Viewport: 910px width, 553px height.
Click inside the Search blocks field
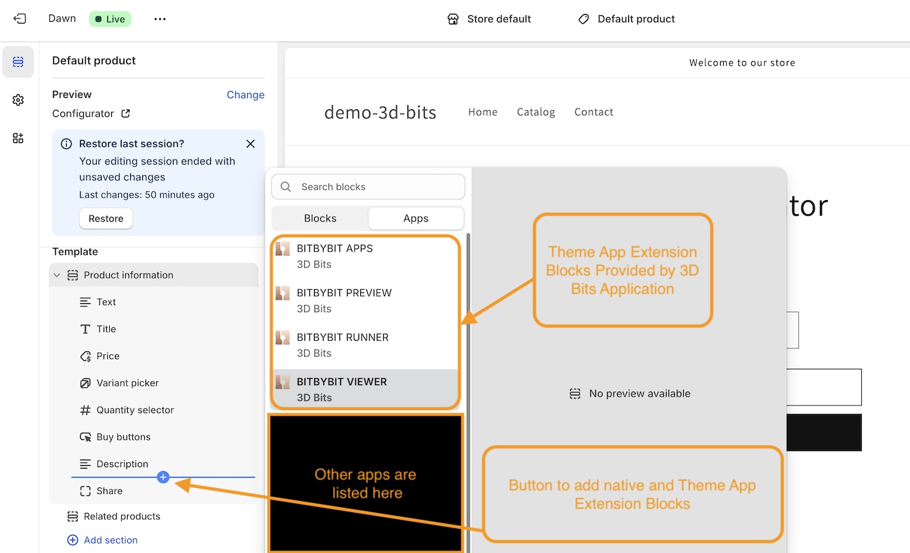pyautogui.click(x=368, y=186)
